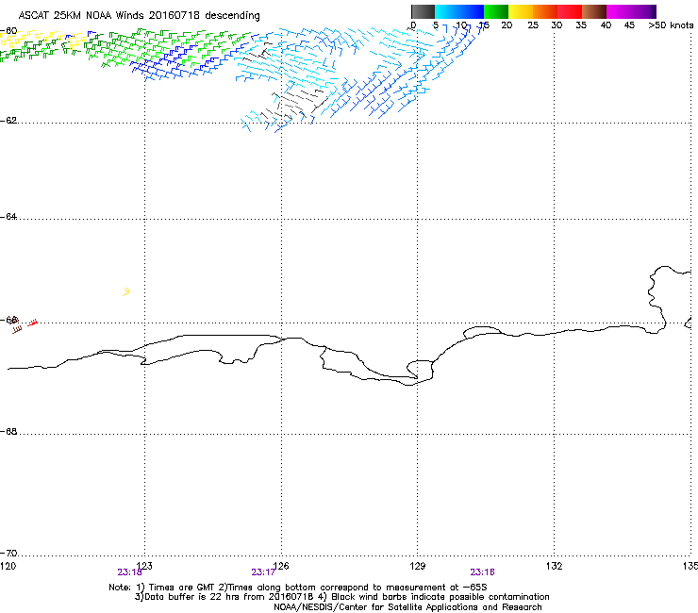Click the green 15-20 knots legend swatch
This screenshot has height=613, width=698.
click(x=496, y=11)
